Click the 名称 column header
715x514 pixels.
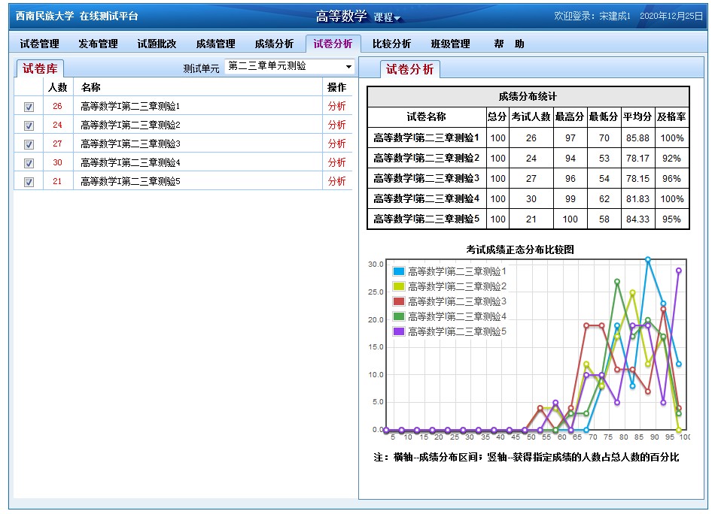[91, 87]
